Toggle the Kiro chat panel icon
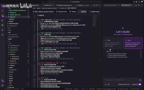Screen dimensions: 144x90 [142, 2]
